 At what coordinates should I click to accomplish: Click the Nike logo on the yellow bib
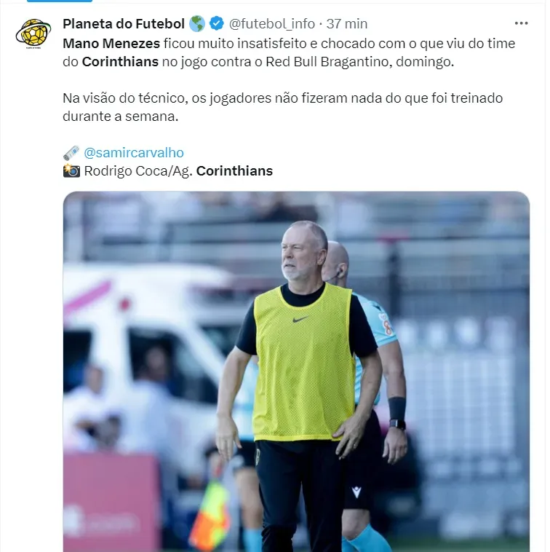[300, 320]
